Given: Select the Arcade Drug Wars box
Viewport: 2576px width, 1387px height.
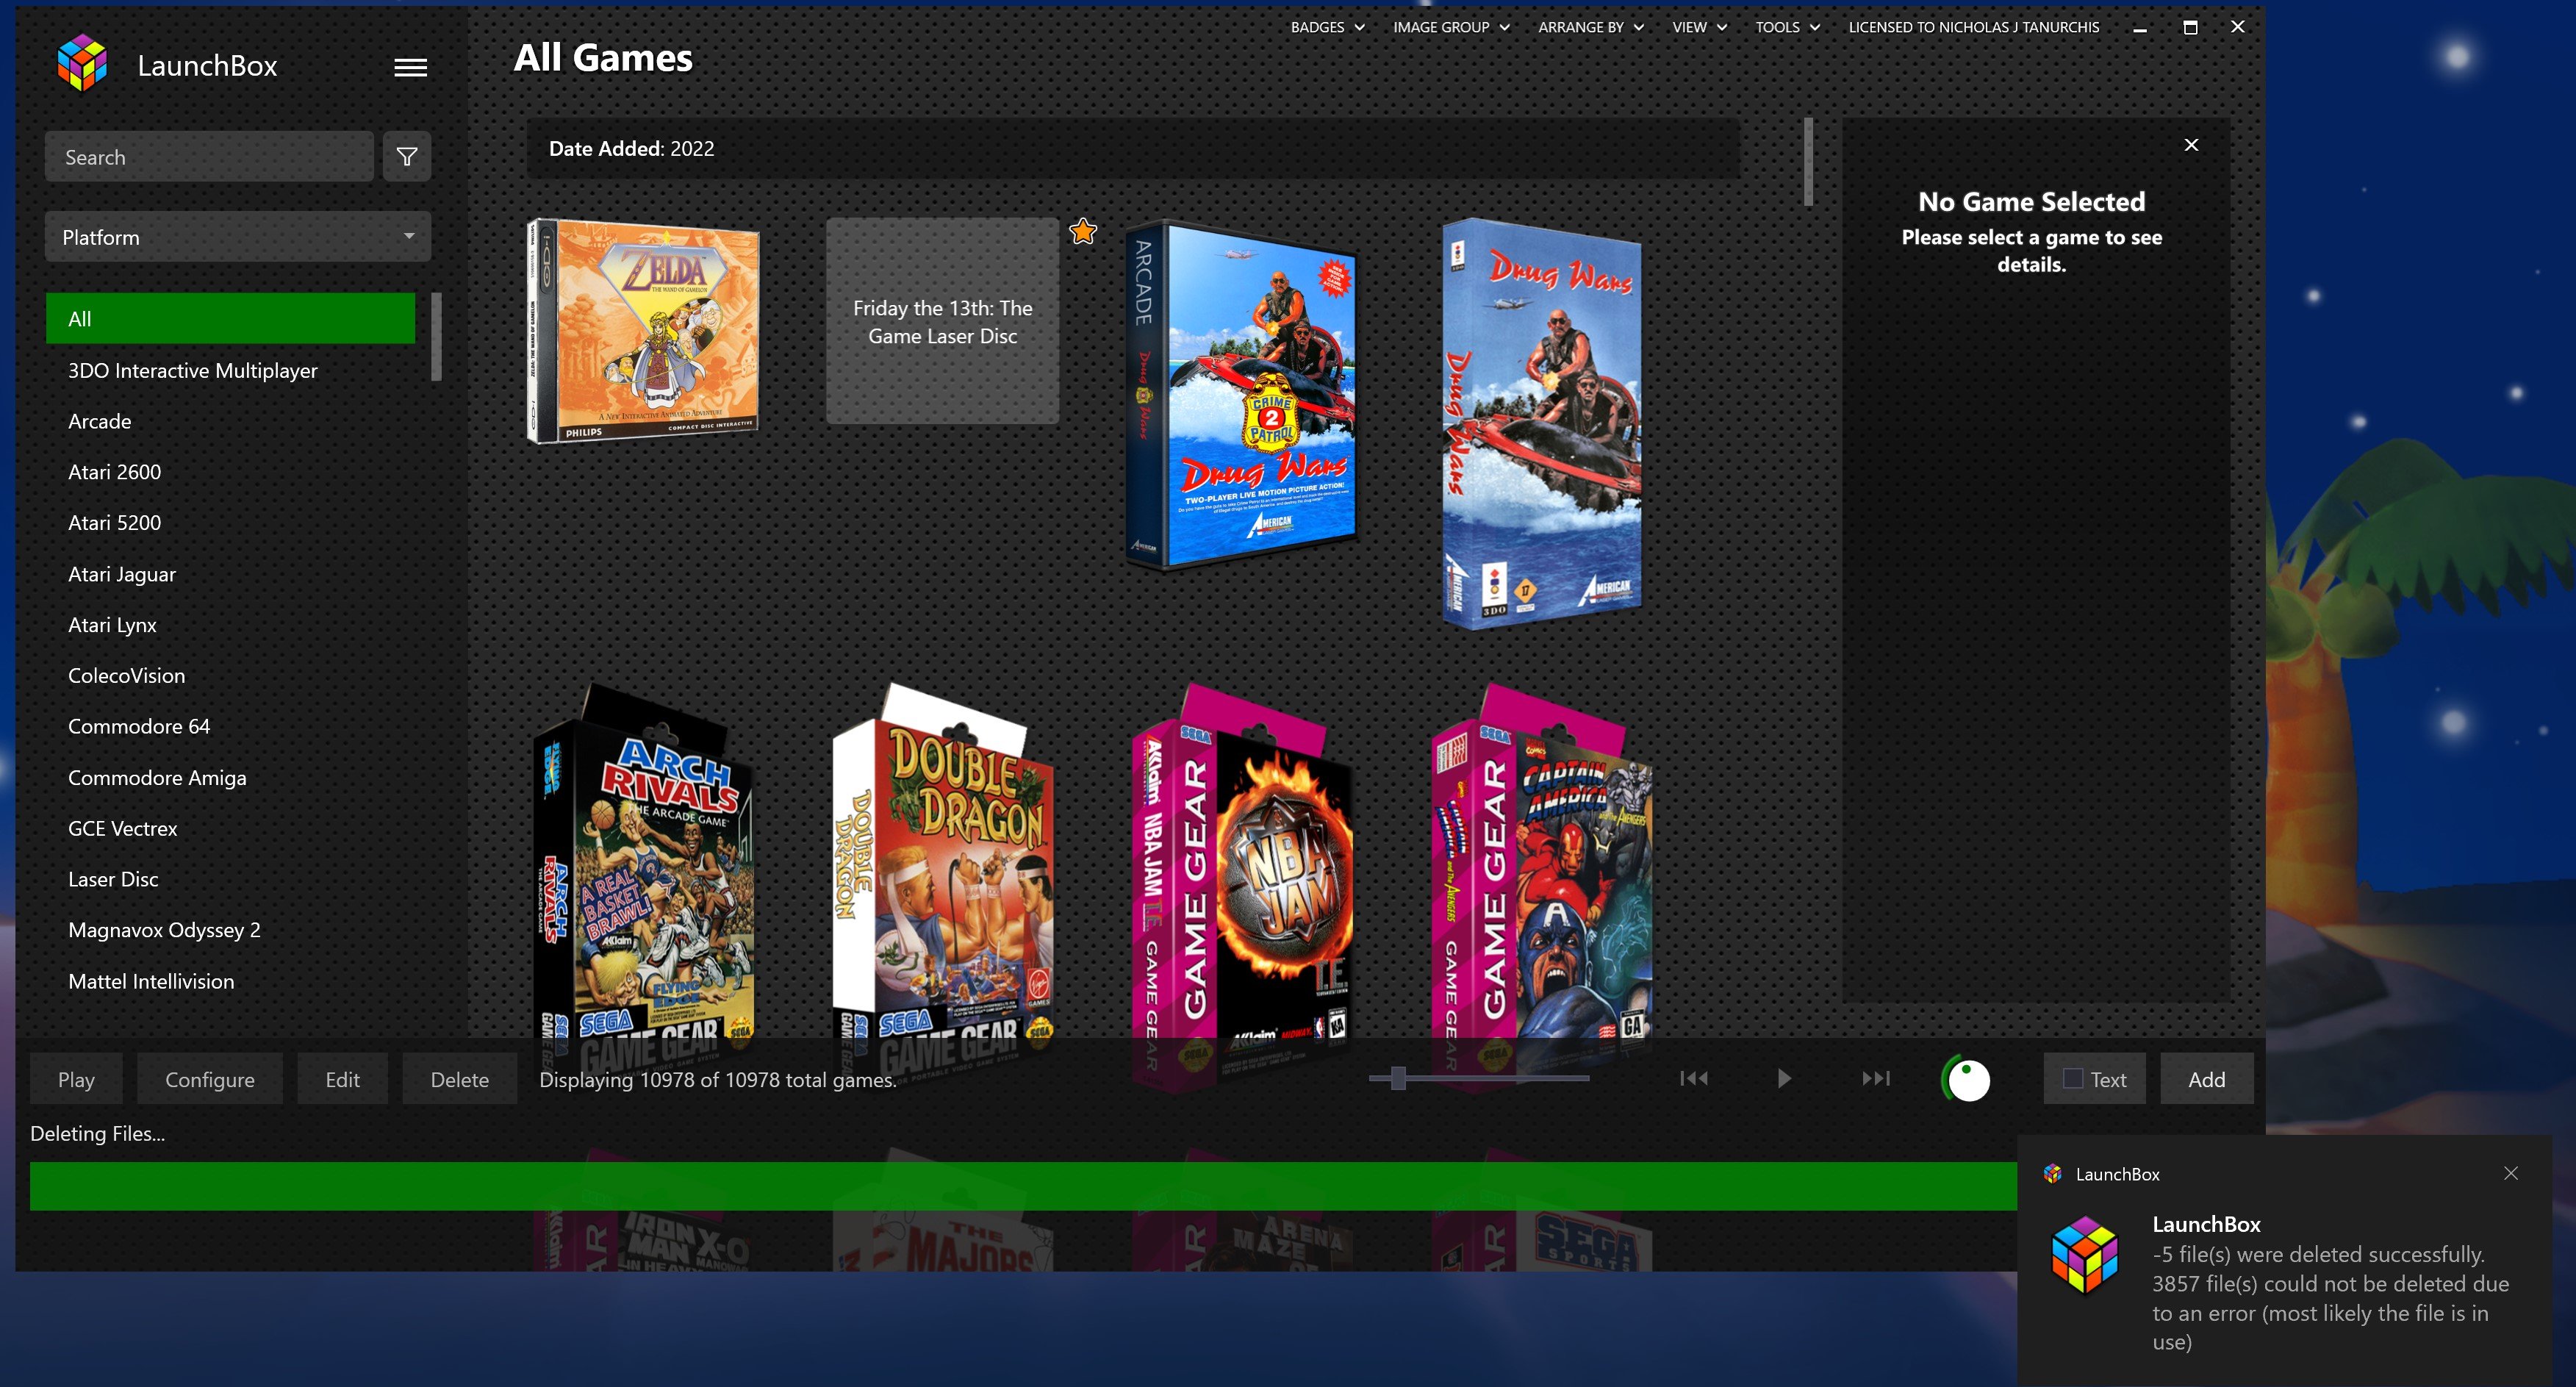Looking at the screenshot, I should tap(1241, 395).
